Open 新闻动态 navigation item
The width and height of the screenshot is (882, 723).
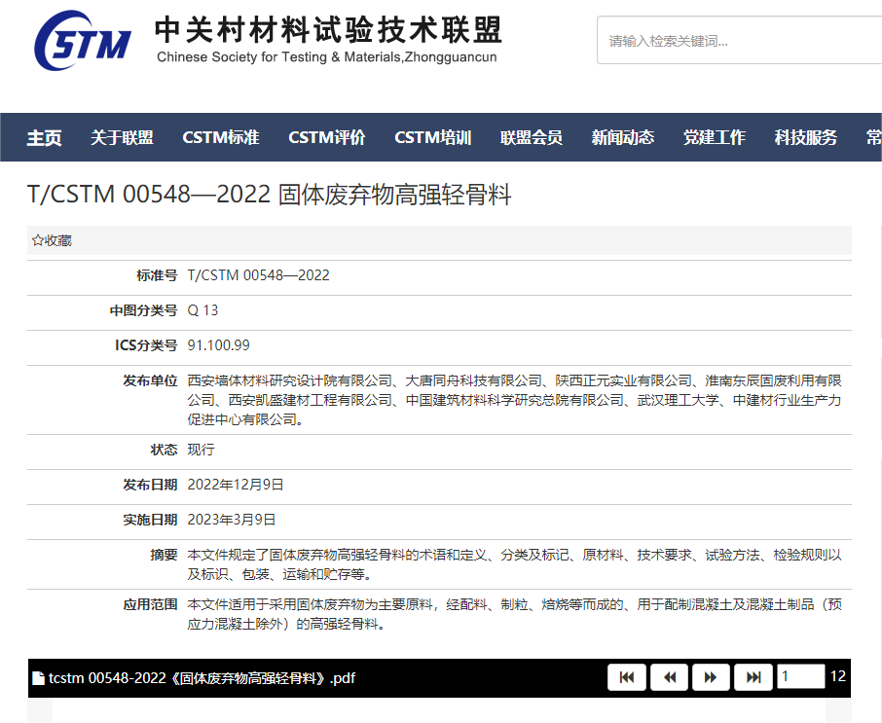(623, 137)
